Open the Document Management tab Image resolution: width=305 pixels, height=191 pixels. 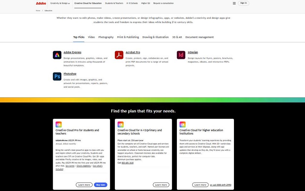click(200, 37)
